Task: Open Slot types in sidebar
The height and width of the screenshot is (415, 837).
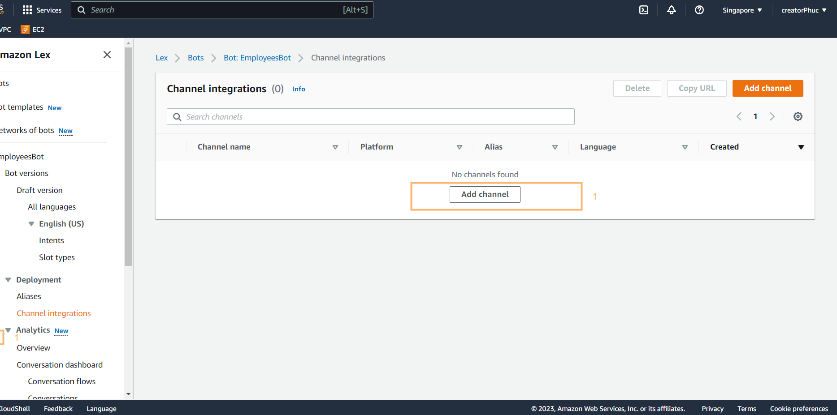Action: (x=56, y=257)
